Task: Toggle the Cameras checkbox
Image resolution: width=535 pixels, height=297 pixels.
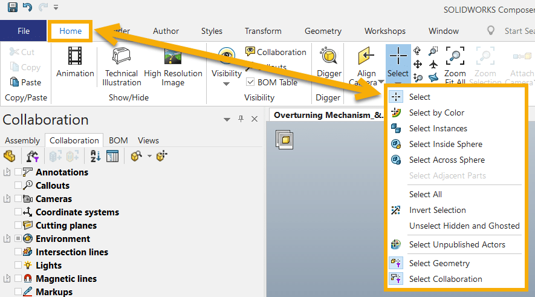Action: point(18,198)
